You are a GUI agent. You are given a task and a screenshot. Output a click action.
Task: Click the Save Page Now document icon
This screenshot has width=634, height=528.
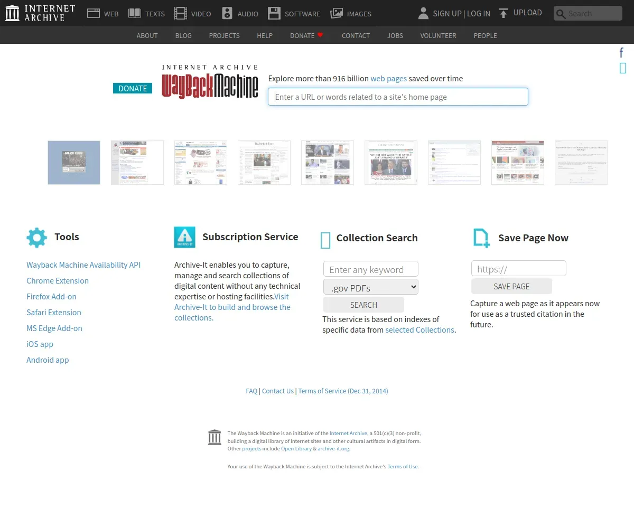pyautogui.click(x=481, y=238)
